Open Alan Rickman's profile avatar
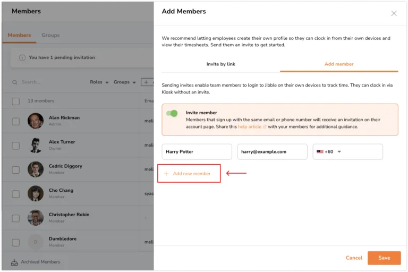Image resolution: width=408 pixels, height=272 pixels. 36,121
